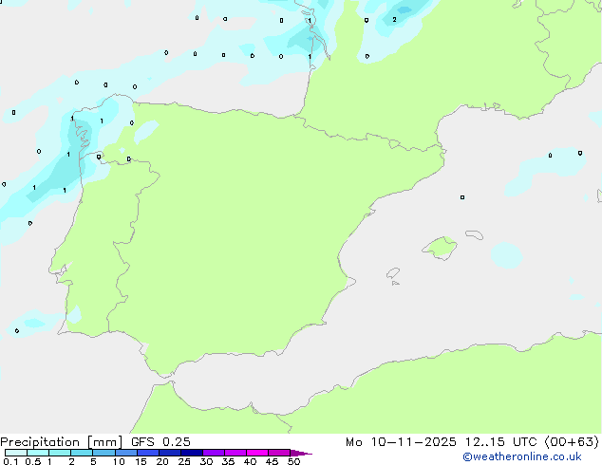Click the 0.5–1 mm legend color swatch

[38, 453]
